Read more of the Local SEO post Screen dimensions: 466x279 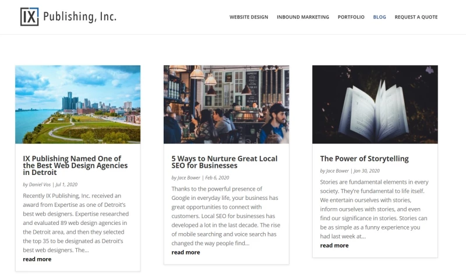pos(186,252)
